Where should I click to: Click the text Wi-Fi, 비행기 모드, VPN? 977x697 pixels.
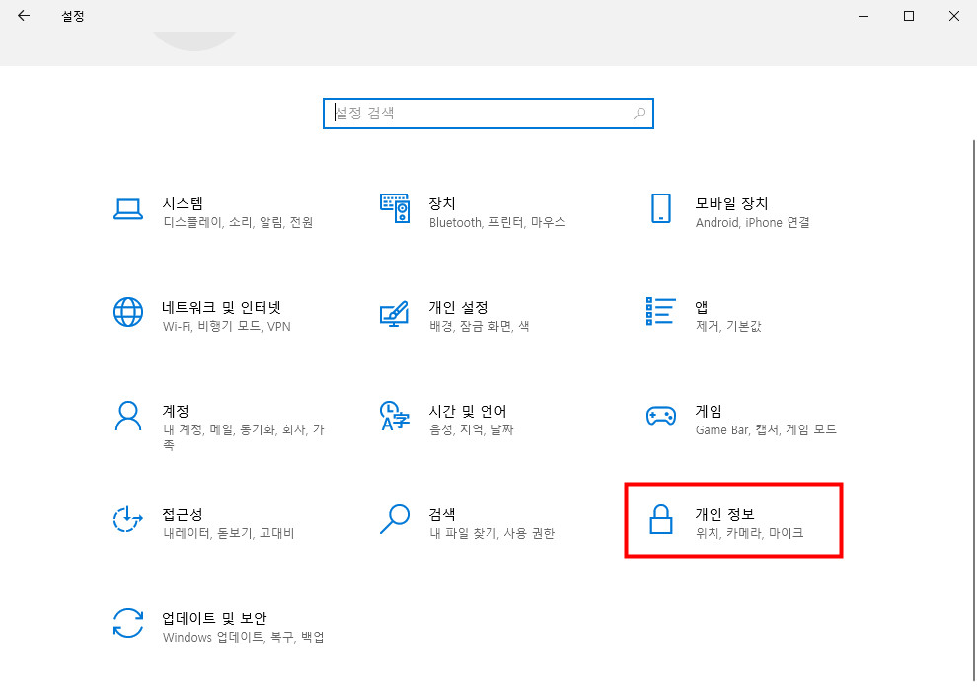click(x=227, y=326)
